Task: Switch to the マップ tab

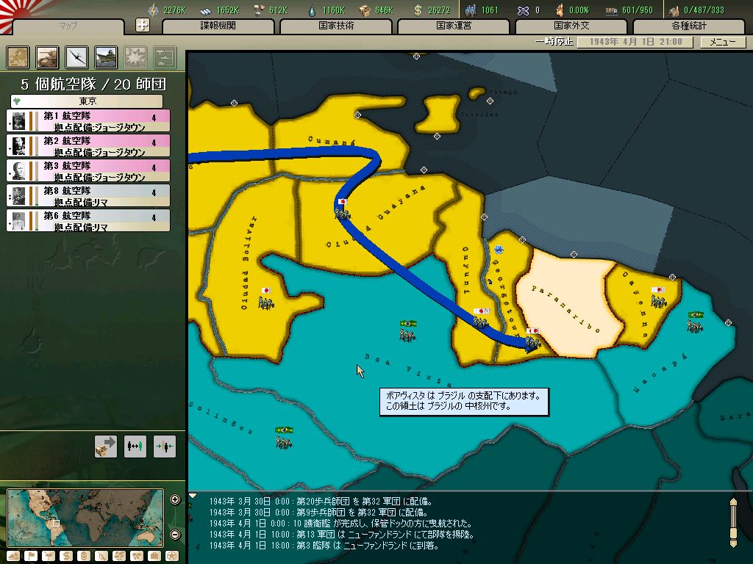Action: pyautogui.click(x=68, y=26)
